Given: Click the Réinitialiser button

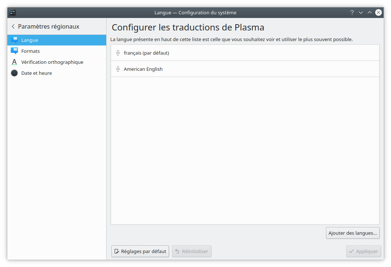Looking at the screenshot, I should (191, 251).
